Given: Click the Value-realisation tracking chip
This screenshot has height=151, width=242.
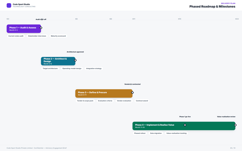Looking at the screenshot, I should point(176,133).
